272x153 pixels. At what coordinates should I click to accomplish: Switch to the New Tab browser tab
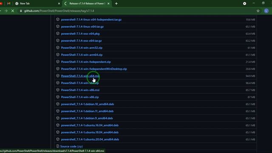coord(37,3)
